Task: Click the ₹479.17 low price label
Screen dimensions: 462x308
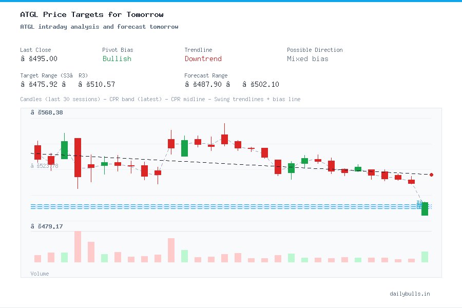Action: pos(46,226)
